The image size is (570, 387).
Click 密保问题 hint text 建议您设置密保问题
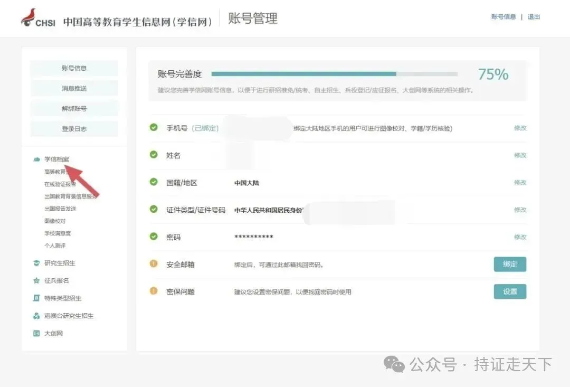click(x=292, y=292)
